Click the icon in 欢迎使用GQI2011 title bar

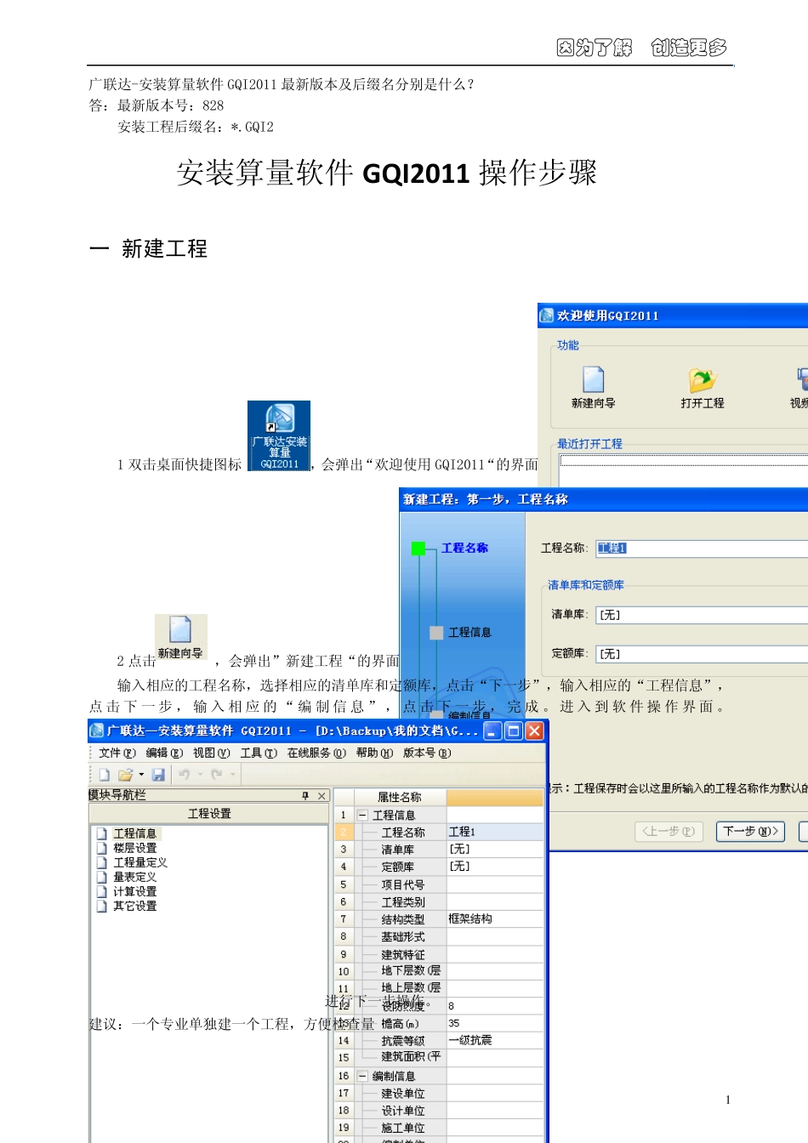pos(546,316)
